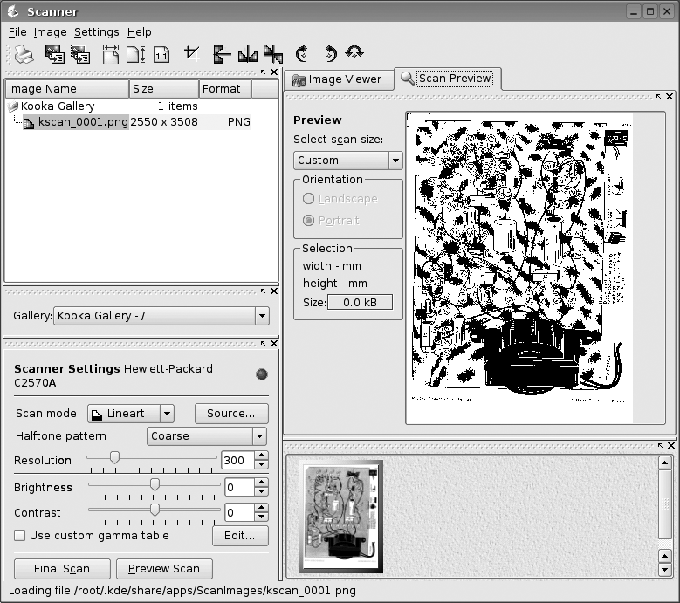Increase Brightness with the up arrow

click(261, 482)
